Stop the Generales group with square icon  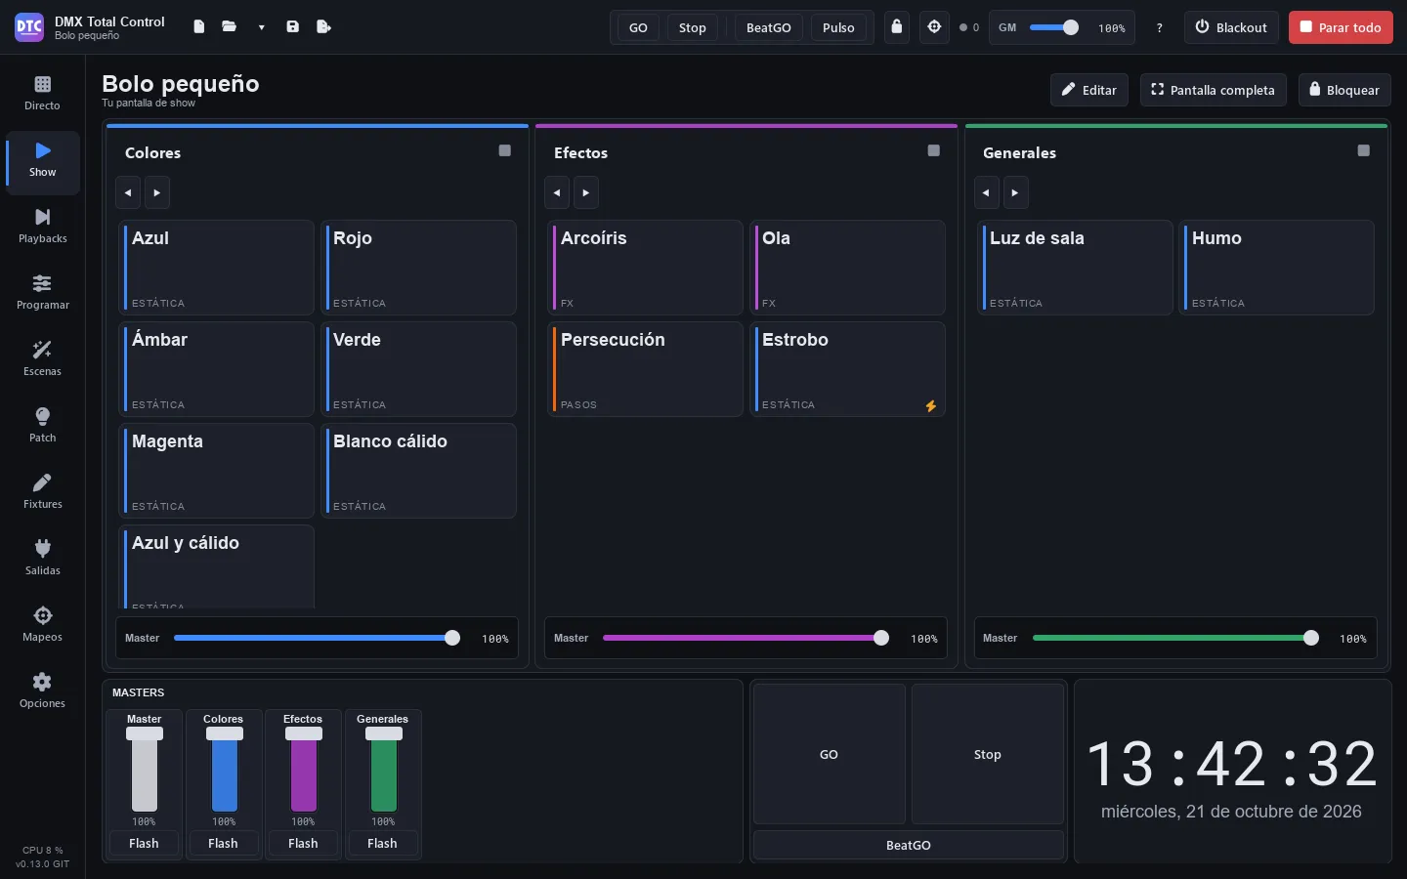(x=1364, y=150)
